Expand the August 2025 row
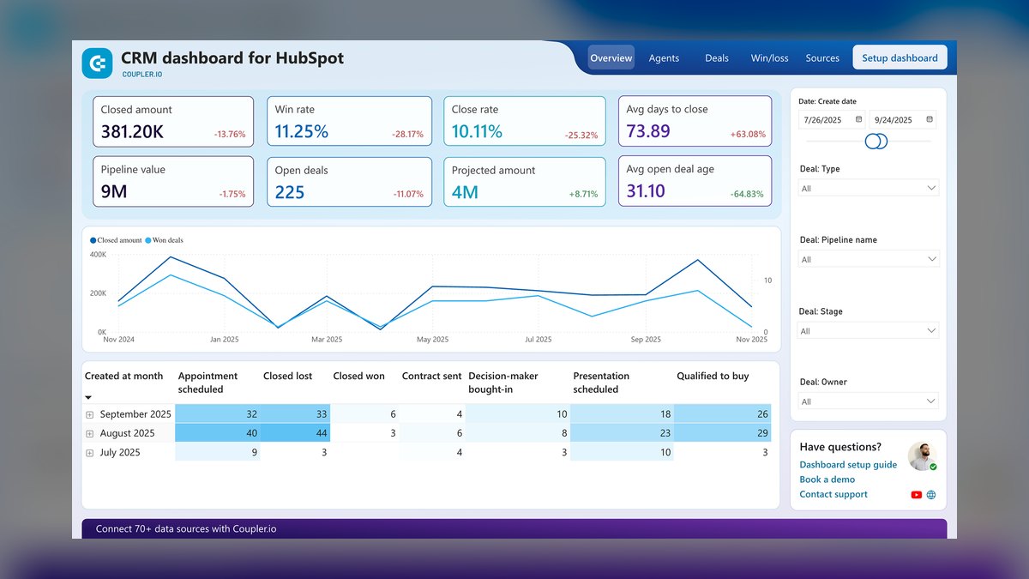The image size is (1029, 579). 89,433
